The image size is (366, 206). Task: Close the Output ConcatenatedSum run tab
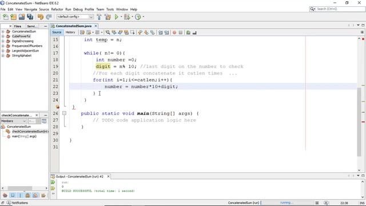tap(108, 177)
